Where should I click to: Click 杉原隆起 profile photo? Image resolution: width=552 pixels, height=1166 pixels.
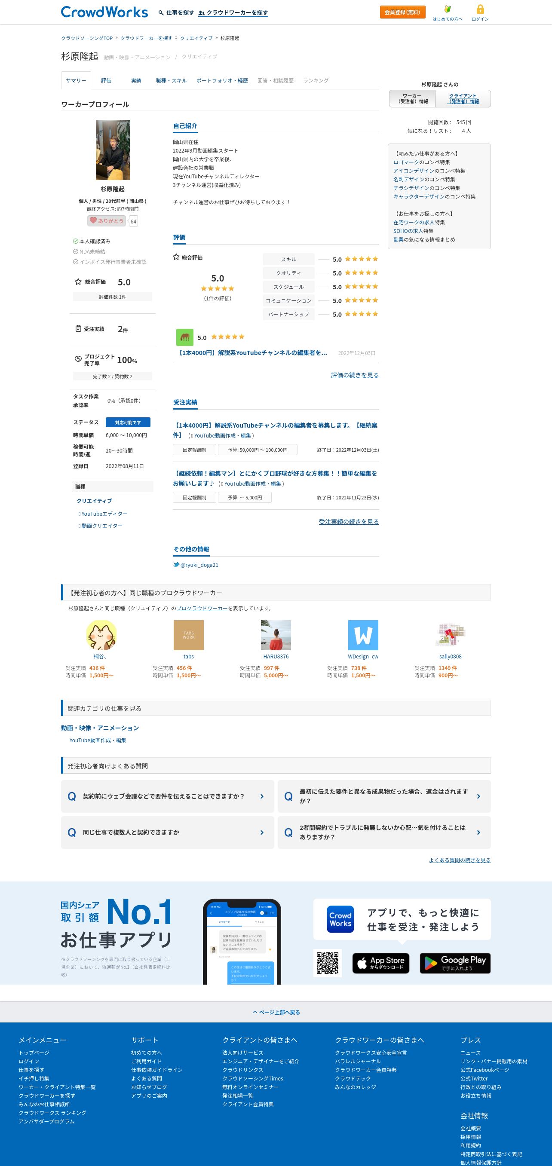(113, 150)
